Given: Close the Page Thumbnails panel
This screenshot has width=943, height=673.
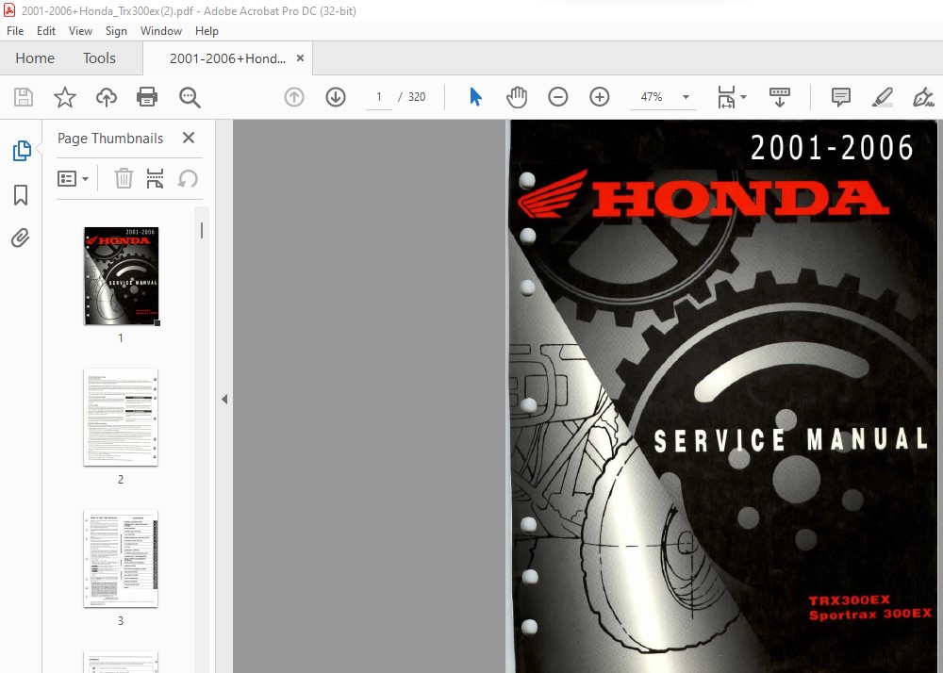Looking at the screenshot, I should (189, 138).
